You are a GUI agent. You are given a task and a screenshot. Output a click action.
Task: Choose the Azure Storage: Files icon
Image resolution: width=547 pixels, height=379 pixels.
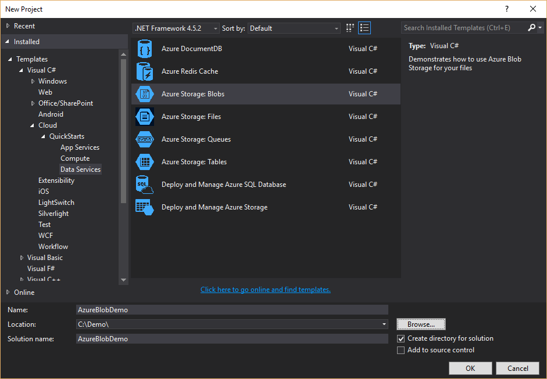144,117
